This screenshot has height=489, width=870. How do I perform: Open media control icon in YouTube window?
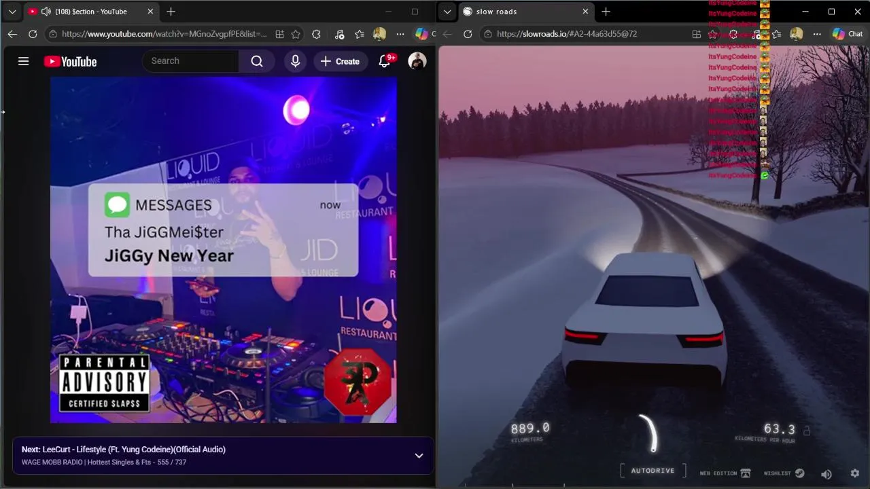click(x=340, y=34)
